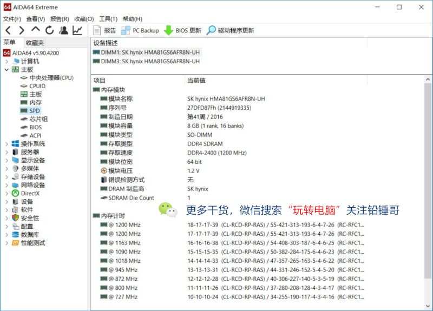Go back with the left arrow toolbar icon

(8, 30)
